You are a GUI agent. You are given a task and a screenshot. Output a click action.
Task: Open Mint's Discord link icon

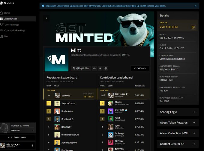tap(94, 68)
